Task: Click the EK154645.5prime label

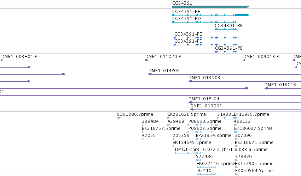Action: click(x=192, y=143)
